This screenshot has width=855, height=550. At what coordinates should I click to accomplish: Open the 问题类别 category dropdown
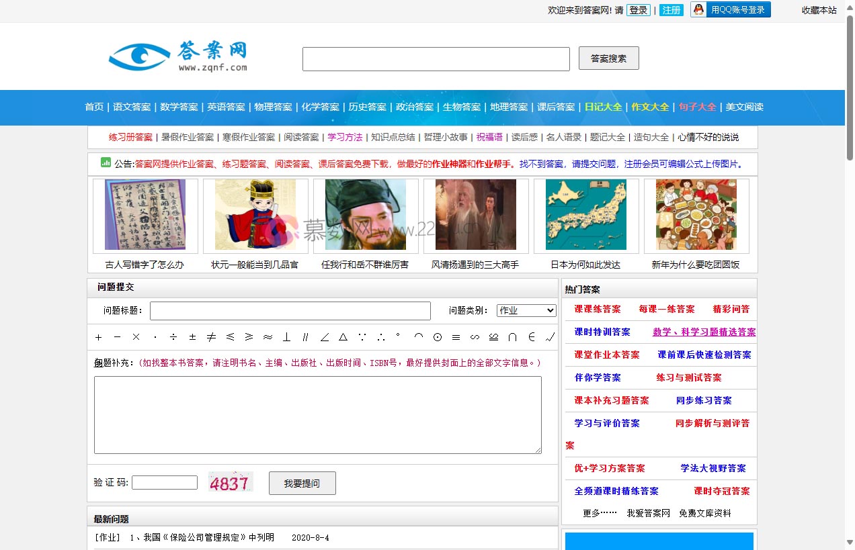[526, 310]
